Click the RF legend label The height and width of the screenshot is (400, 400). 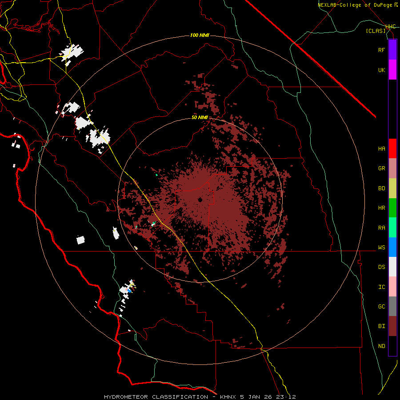pos(381,50)
